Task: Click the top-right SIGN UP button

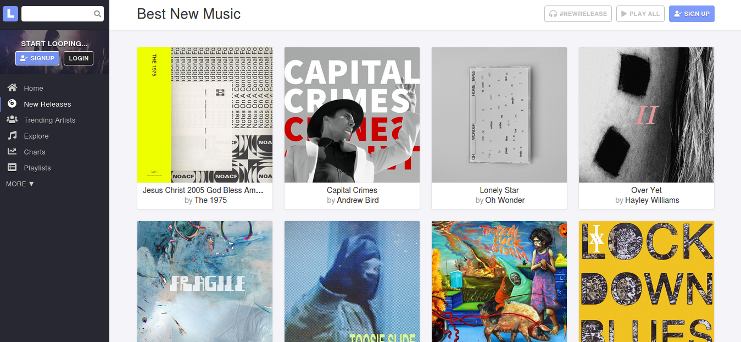Action: pyautogui.click(x=692, y=14)
